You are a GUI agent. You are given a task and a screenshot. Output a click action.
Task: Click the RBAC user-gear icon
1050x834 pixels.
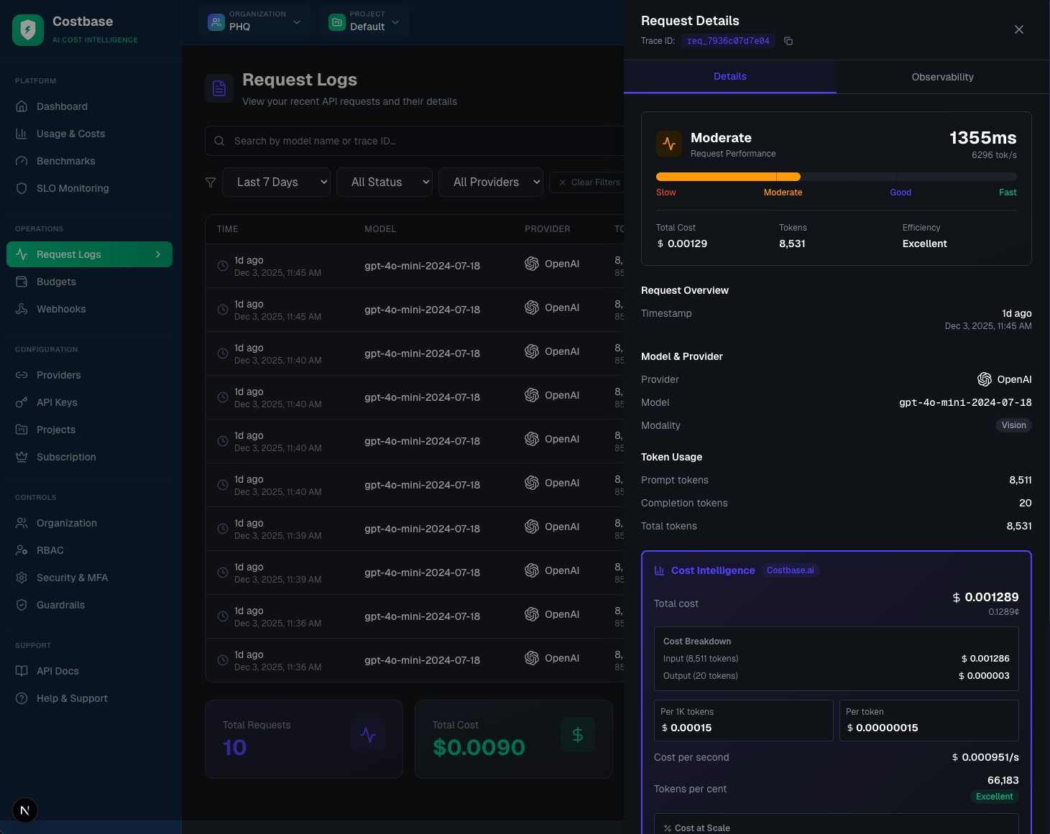coord(22,550)
